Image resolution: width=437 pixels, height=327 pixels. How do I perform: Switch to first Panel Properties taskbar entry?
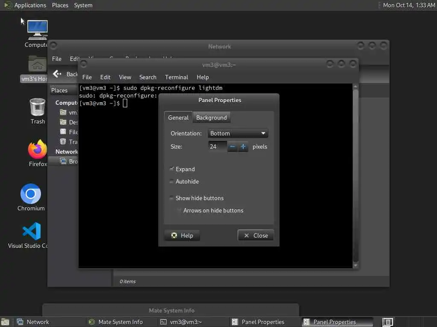tap(265, 322)
